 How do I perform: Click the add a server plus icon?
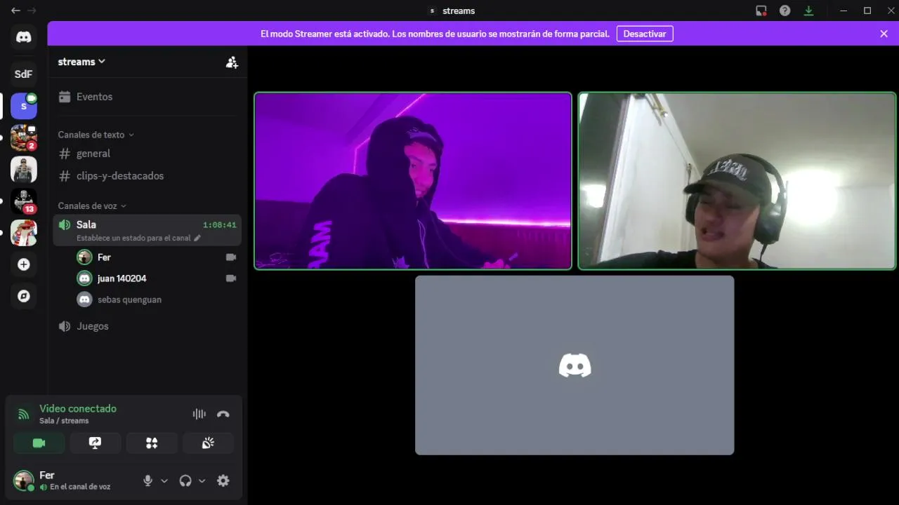pyautogui.click(x=24, y=264)
